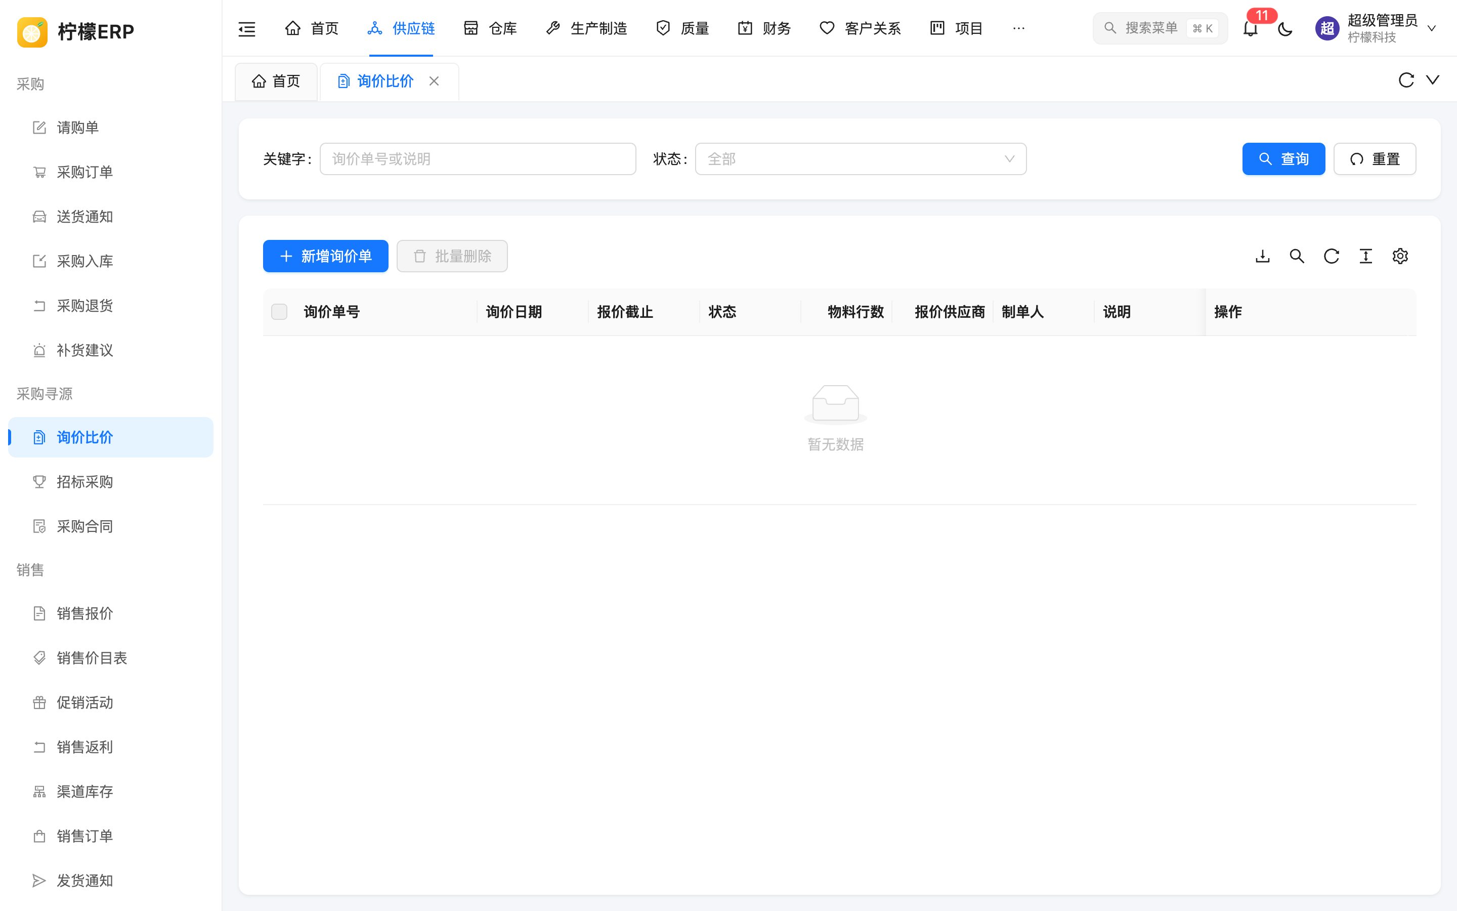Open 采购订单 in sidebar

(x=111, y=172)
